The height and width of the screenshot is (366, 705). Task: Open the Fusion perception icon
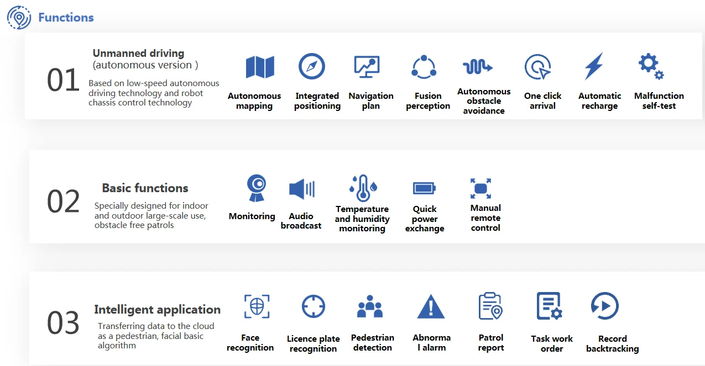click(x=424, y=67)
